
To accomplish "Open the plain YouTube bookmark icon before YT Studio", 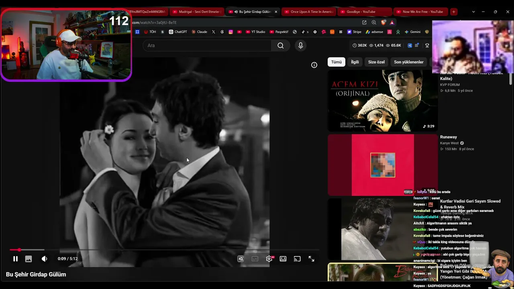I will (239, 32).
